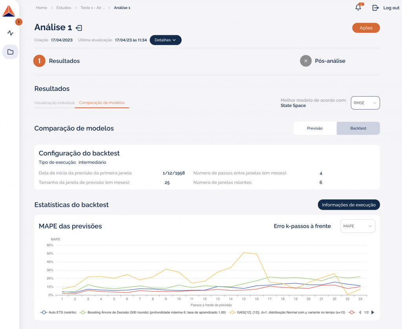Open the pulse activity icon in sidebar
Image resolution: width=402 pixels, height=329 pixels.
tap(10, 33)
